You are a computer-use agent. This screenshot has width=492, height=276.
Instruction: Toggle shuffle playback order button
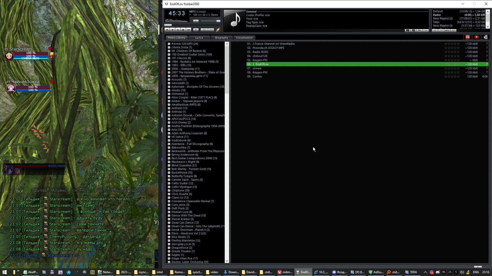[204, 30]
